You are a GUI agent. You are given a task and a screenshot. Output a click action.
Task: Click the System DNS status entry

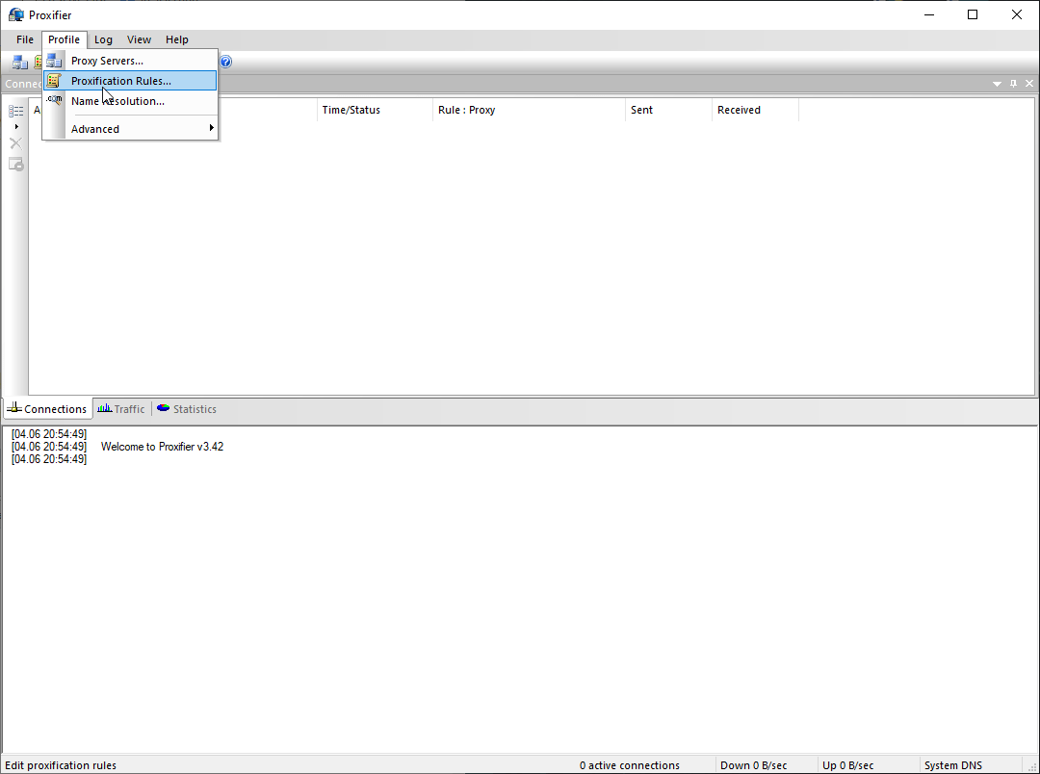tap(953, 765)
